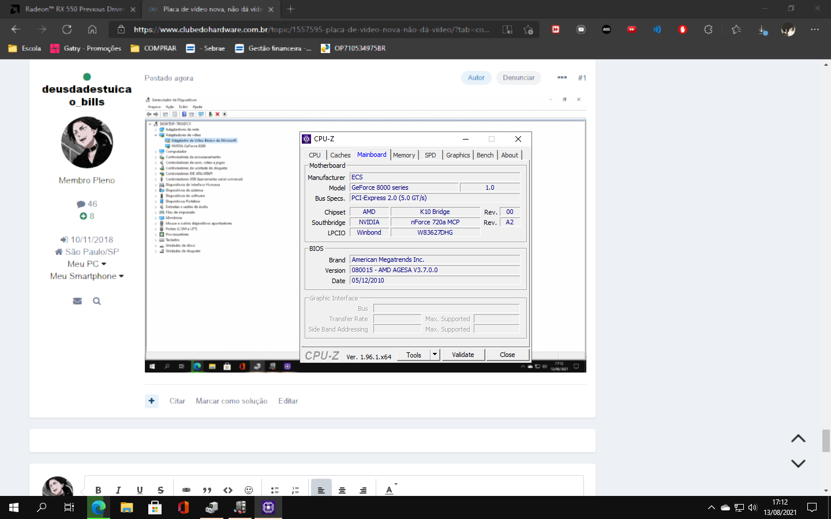The image size is (831, 519).
Task: Click the quote icon in editor toolbar
Action: tap(207, 490)
